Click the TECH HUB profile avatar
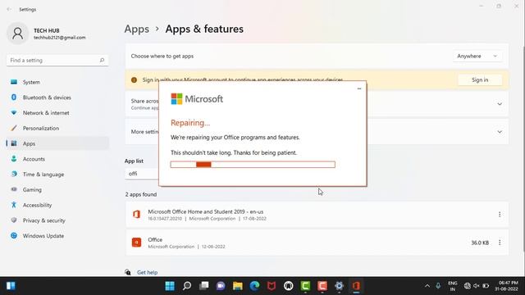525x295 pixels. tap(18, 34)
